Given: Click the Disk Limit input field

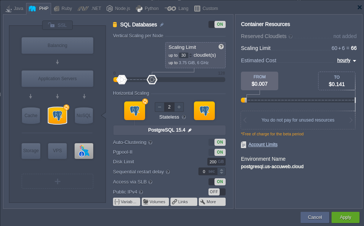Looking at the screenshot, I should [x=213, y=162].
